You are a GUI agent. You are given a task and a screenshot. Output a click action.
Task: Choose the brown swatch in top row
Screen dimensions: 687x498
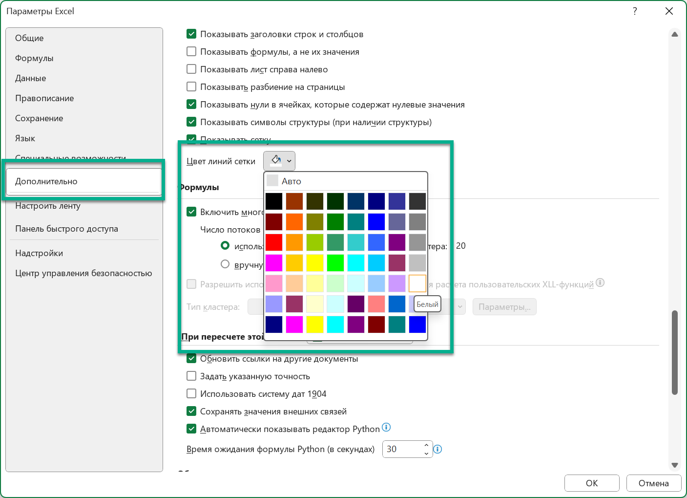pos(294,201)
